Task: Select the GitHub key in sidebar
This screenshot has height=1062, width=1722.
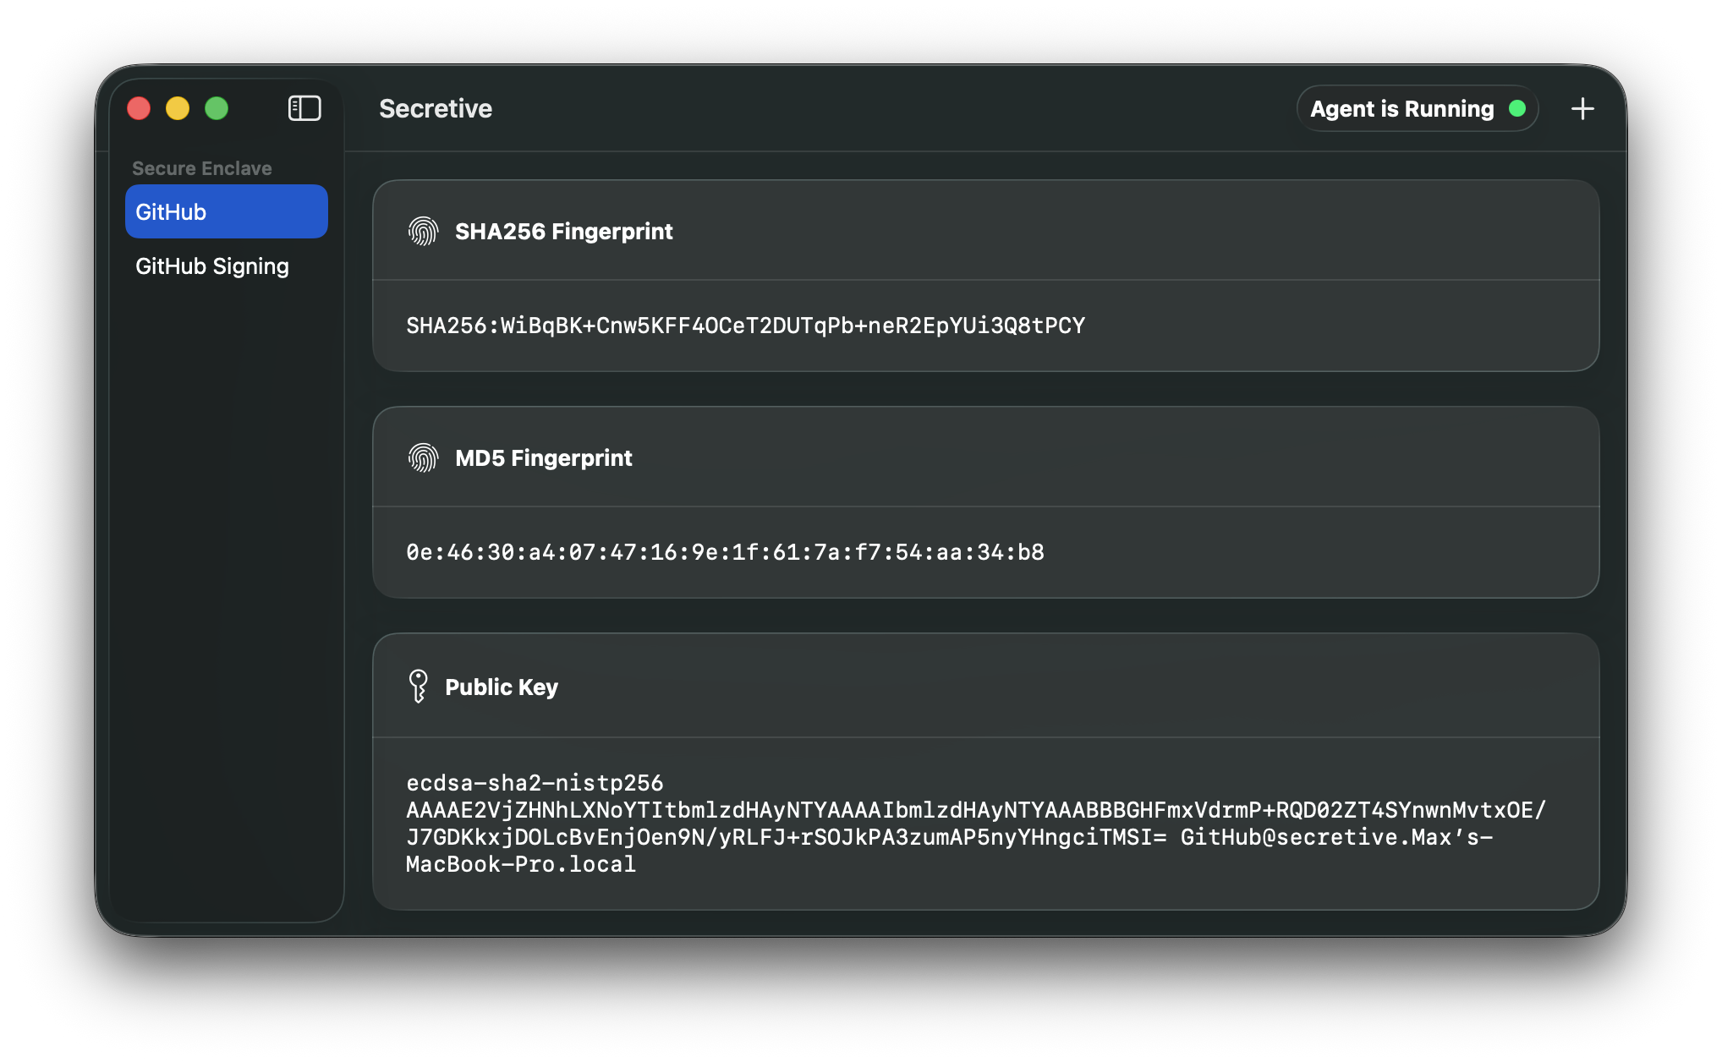Action: coord(226,211)
